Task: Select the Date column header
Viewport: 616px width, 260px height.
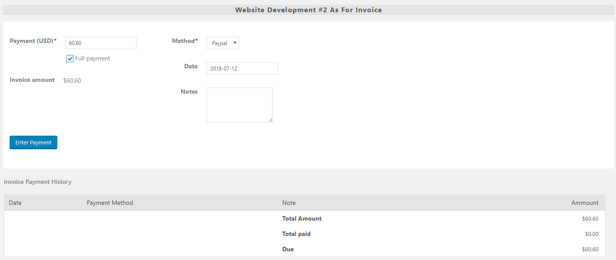Action: pyautogui.click(x=15, y=203)
